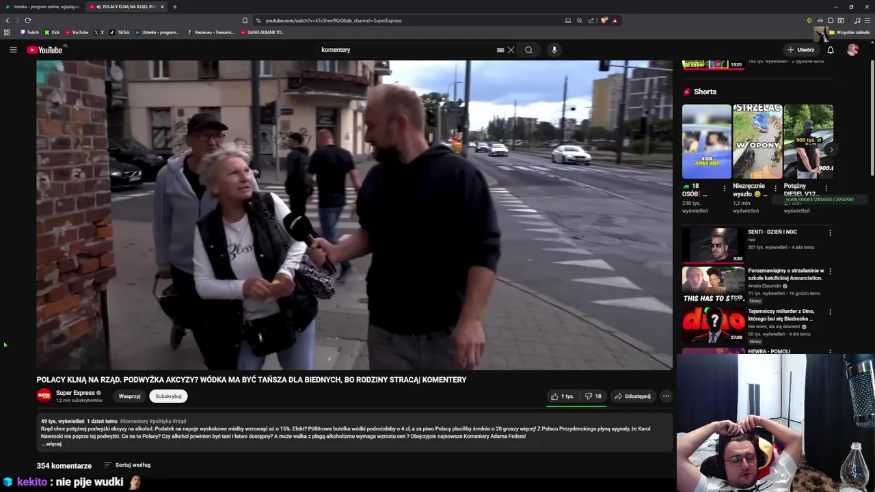Viewport: 875px width, 492px height.
Task: Open the media control music-note icon
Action: [x=857, y=20]
